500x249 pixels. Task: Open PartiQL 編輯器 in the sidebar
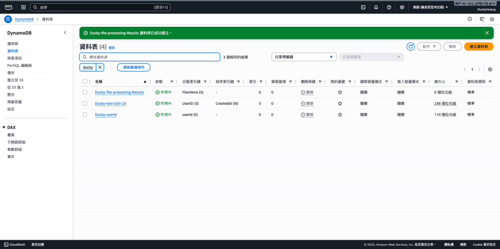click(x=20, y=66)
